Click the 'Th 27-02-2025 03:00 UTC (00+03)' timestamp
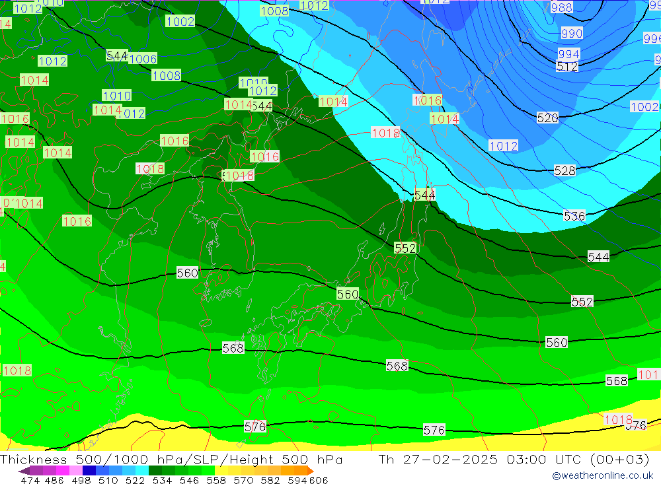 (514, 459)
